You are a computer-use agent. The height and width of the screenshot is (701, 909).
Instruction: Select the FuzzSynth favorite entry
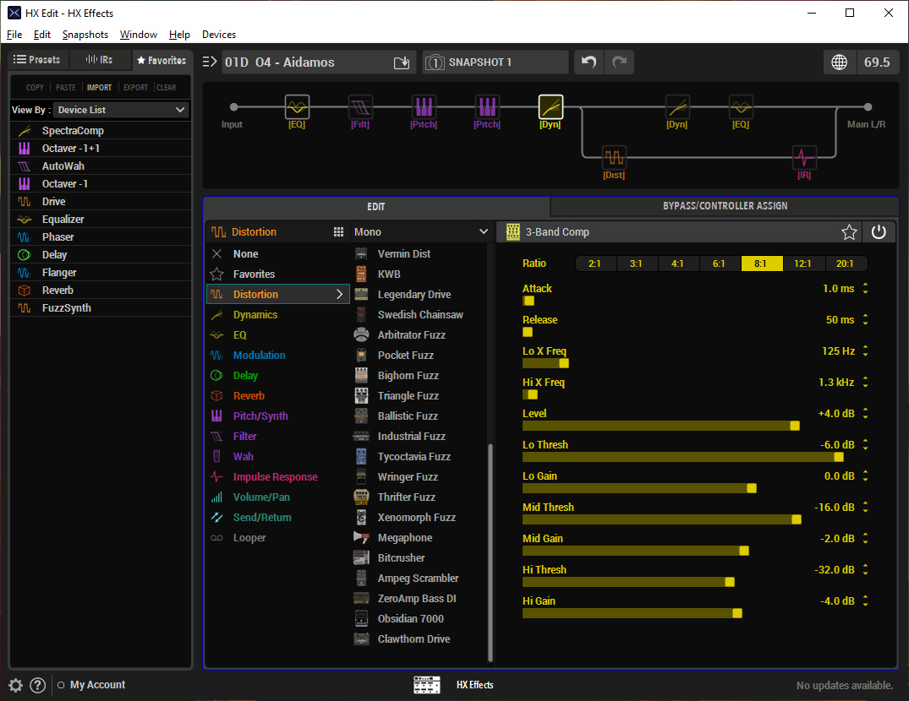[101, 308]
